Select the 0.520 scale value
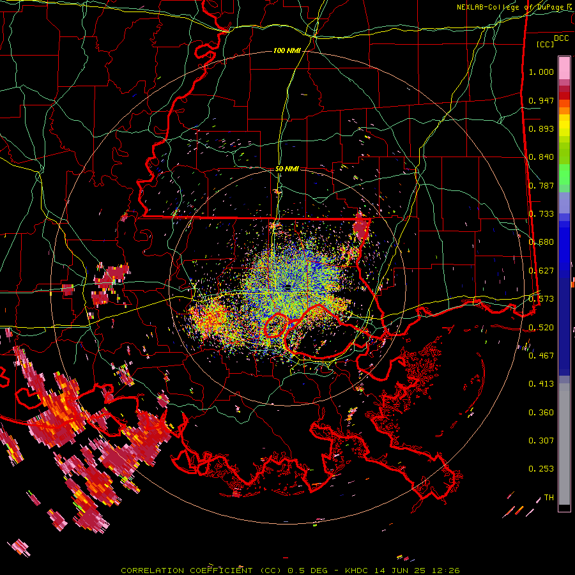 tap(541, 328)
